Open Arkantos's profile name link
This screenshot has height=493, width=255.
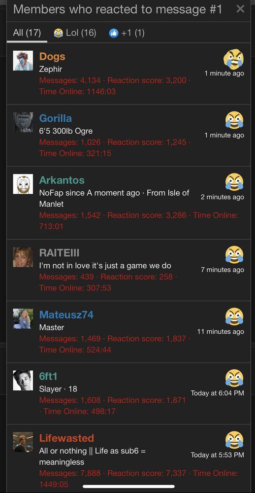click(62, 180)
